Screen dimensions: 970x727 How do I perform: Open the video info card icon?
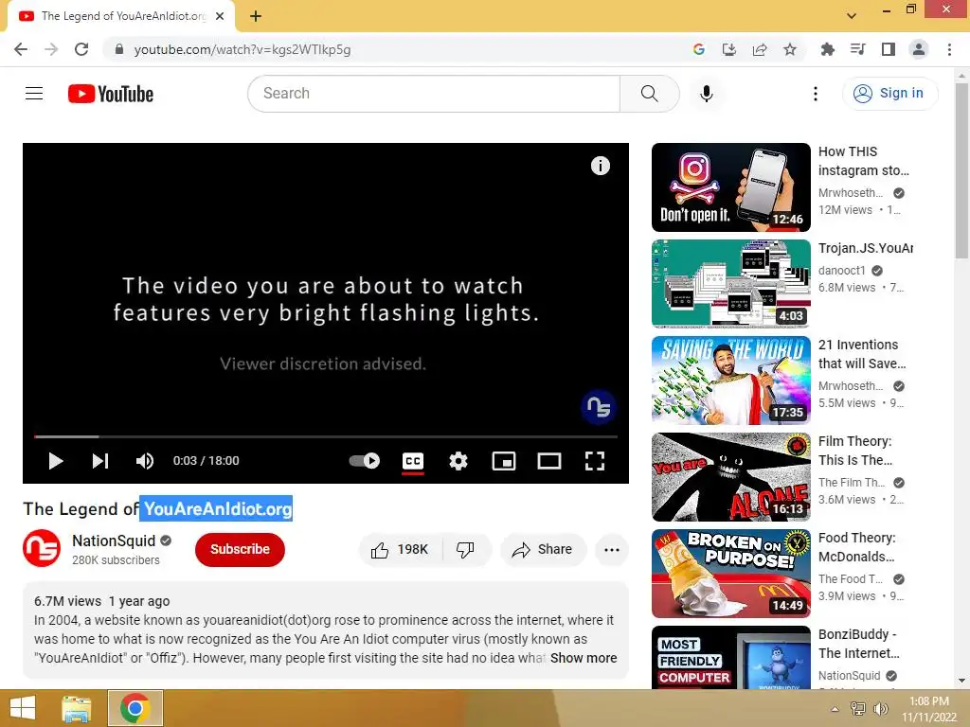pyautogui.click(x=600, y=166)
